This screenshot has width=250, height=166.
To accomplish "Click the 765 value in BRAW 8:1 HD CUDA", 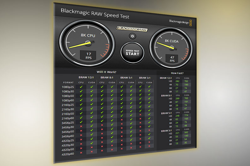I will (186, 98).
